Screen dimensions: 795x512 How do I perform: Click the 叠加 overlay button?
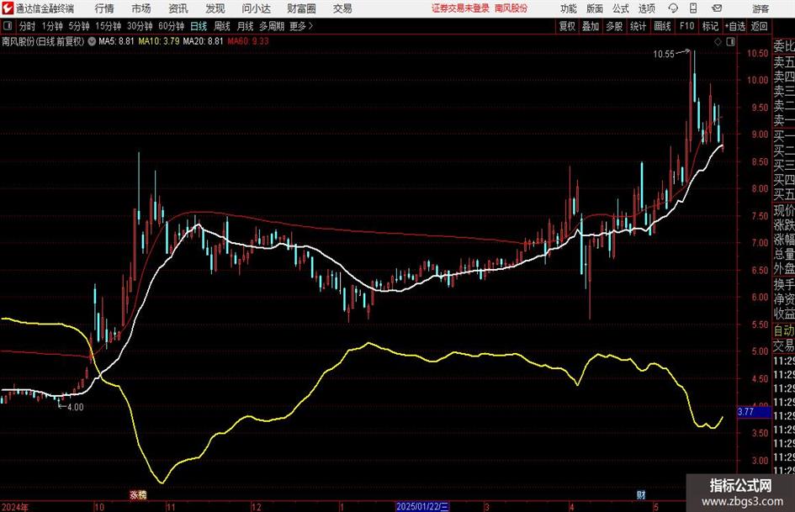(591, 26)
